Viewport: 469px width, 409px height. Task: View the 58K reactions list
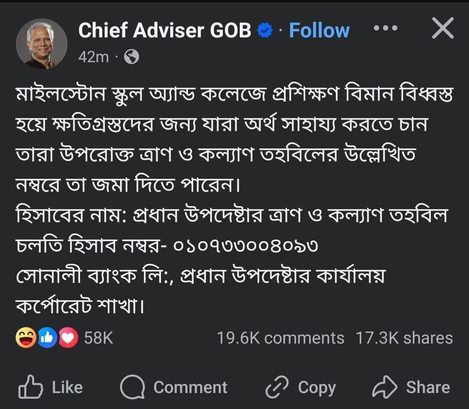(x=98, y=338)
